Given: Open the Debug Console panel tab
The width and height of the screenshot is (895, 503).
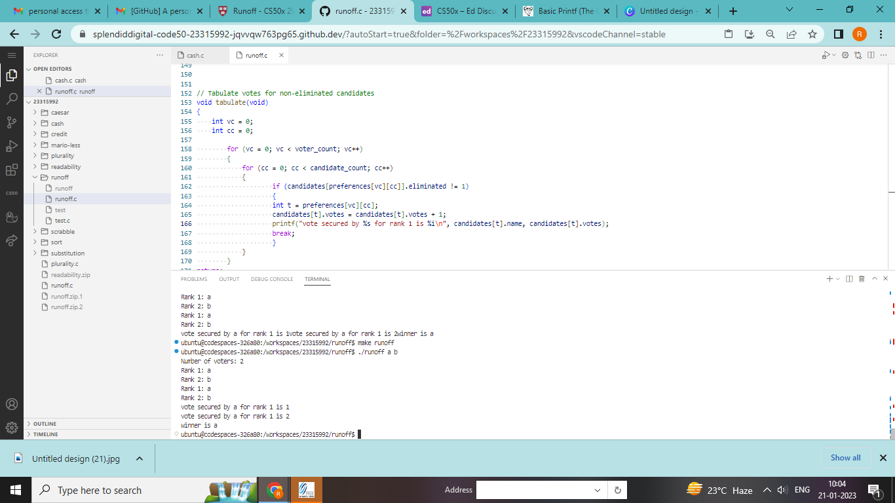Looking at the screenshot, I should pos(272,279).
